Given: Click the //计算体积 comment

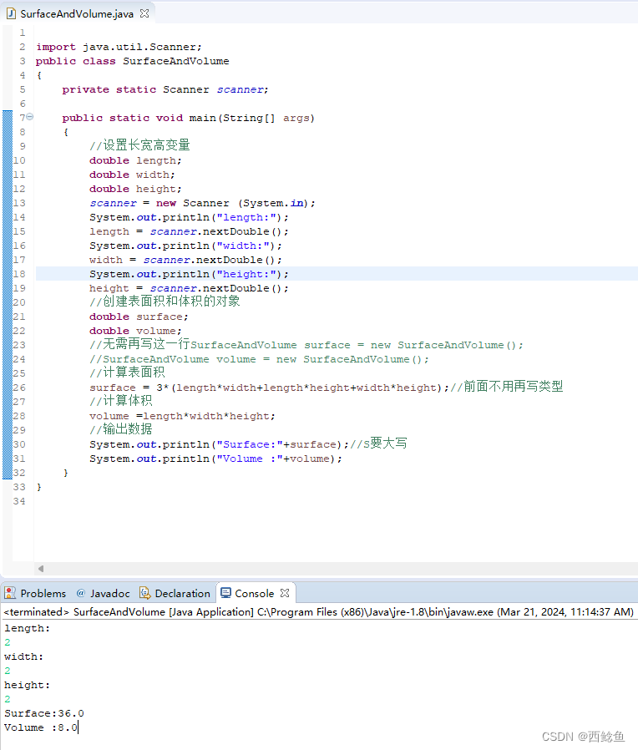Looking at the screenshot, I should coord(121,400).
